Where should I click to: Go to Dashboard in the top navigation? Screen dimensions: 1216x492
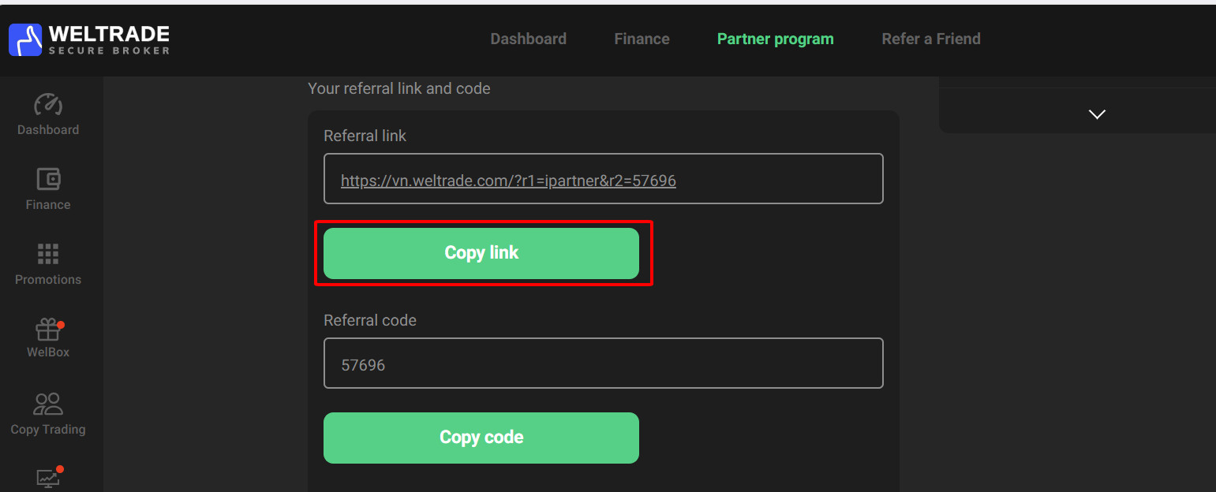point(528,39)
